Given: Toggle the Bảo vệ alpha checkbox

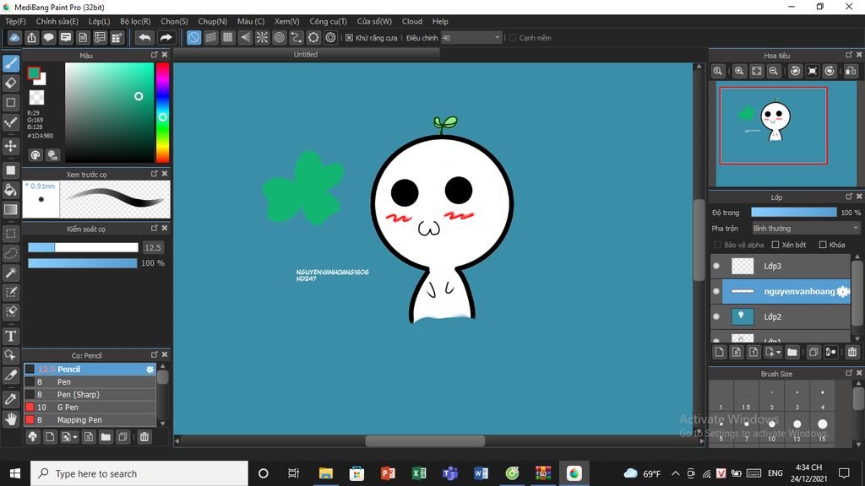Looking at the screenshot, I should coord(717,245).
